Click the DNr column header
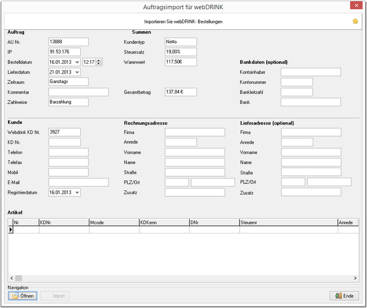This screenshot has height=308, width=367. coord(214,223)
